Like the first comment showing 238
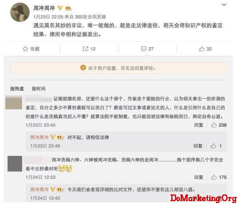The width and height of the screenshot is (239, 205). (214, 125)
